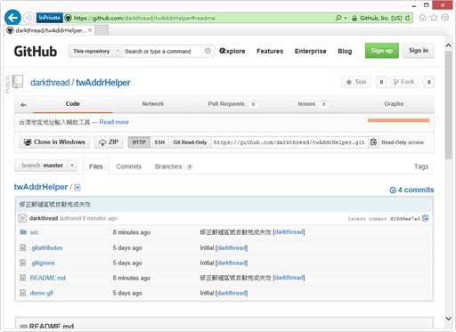The image size is (456, 332).
Task: Open the browser tools gear icon
Action: pyautogui.click(x=444, y=18)
